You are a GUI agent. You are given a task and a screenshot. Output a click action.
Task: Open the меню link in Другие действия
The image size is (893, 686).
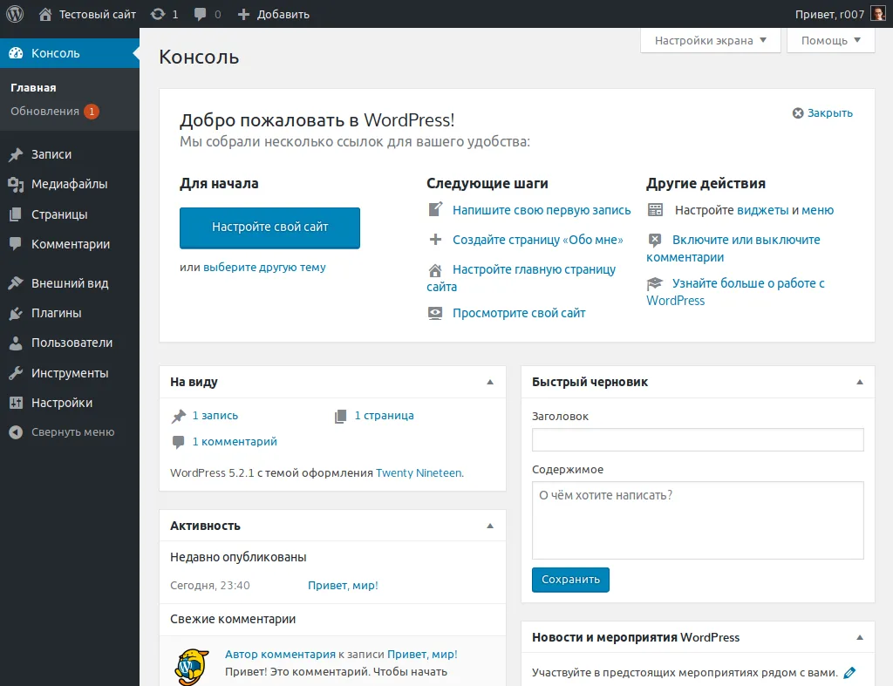pyautogui.click(x=817, y=210)
